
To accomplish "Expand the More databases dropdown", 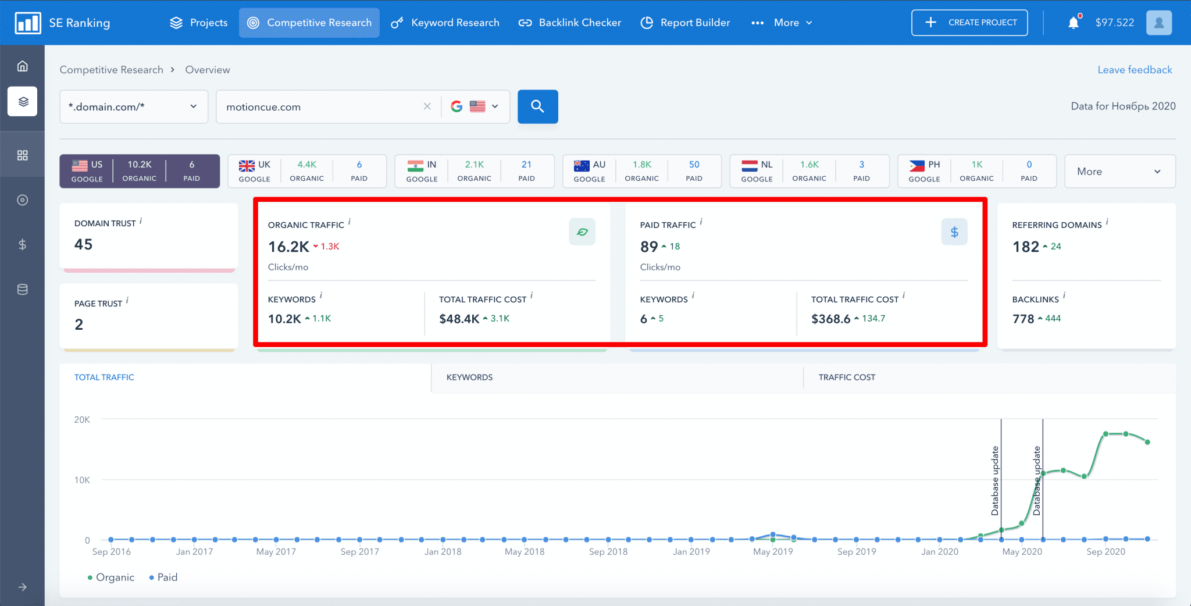I will coord(1119,171).
